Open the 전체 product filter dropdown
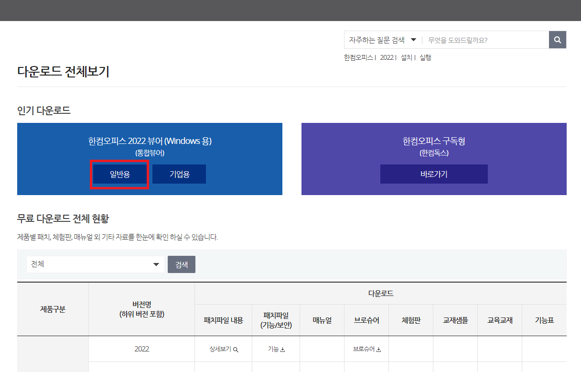 point(95,264)
